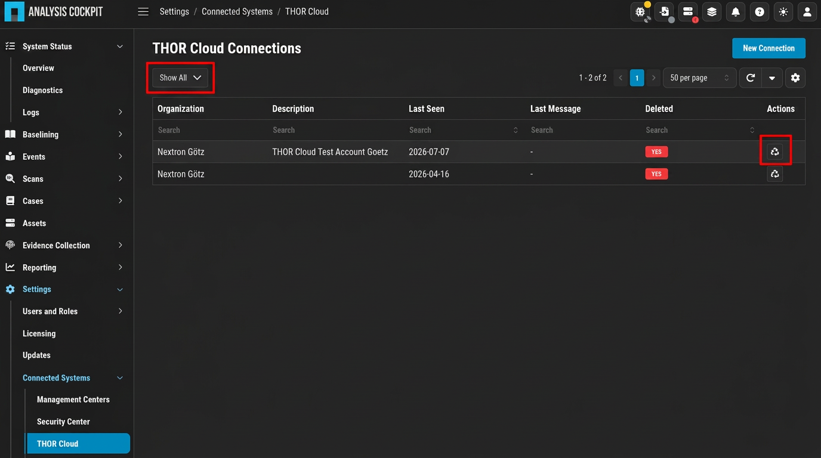Click the "2026-07-07" last seen date

[429, 152]
